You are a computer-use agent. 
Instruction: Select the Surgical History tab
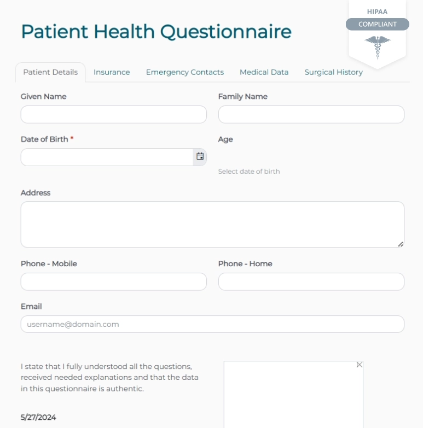[333, 72]
